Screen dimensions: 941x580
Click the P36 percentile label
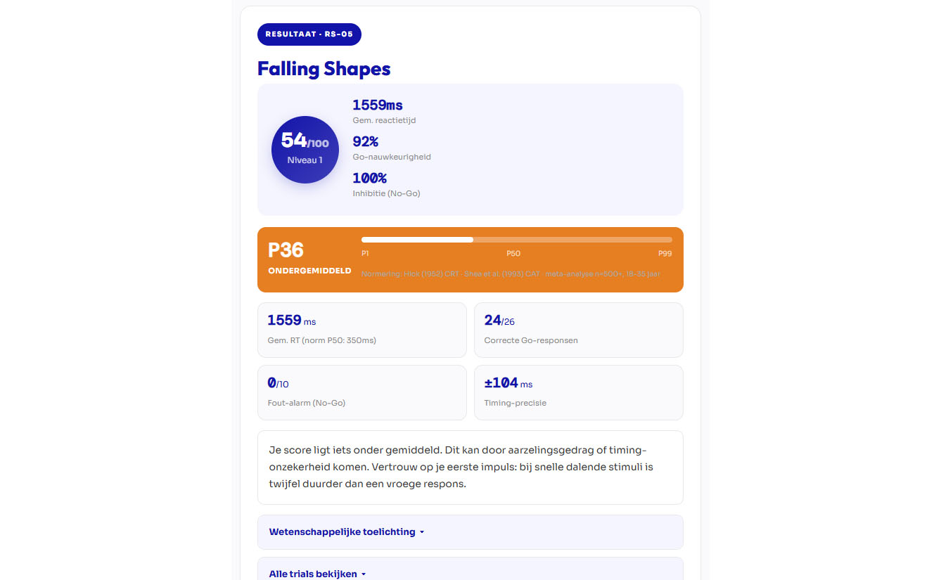click(x=286, y=250)
